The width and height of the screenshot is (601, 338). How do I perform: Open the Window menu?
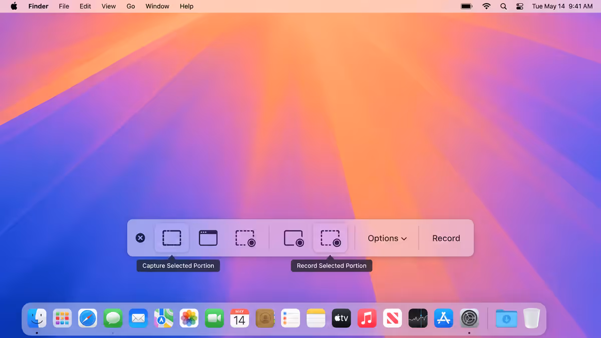[x=157, y=6]
